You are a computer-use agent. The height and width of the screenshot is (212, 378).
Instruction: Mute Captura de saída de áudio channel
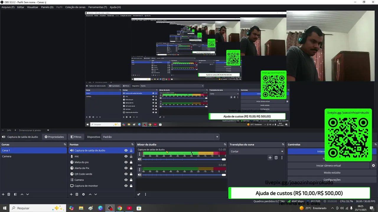(x=140, y=159)
